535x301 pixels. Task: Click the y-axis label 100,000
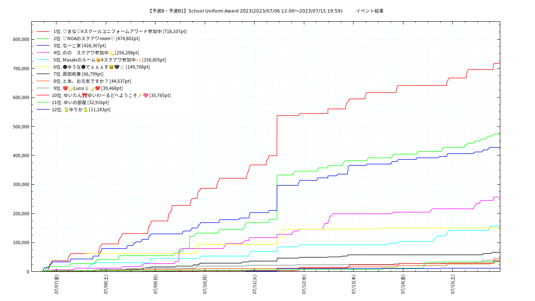(x=21, y=242)
